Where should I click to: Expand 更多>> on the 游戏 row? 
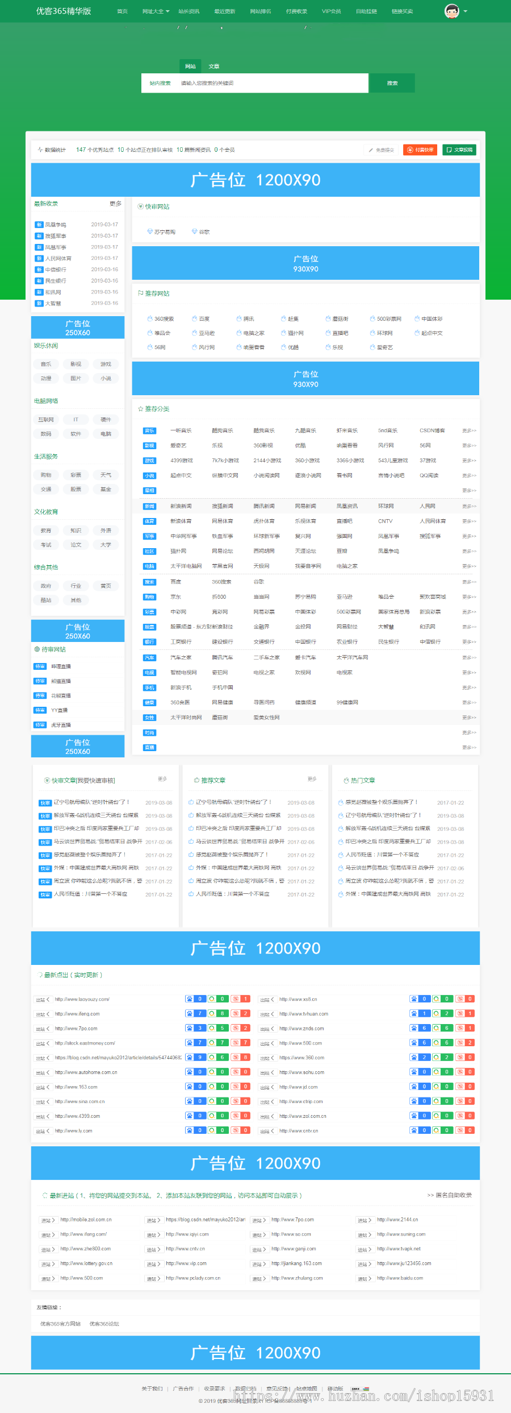469,461
